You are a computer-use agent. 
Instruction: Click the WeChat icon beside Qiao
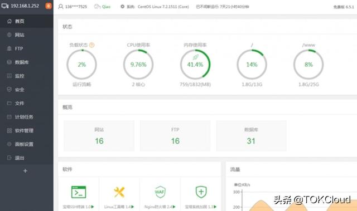point(97,7)
